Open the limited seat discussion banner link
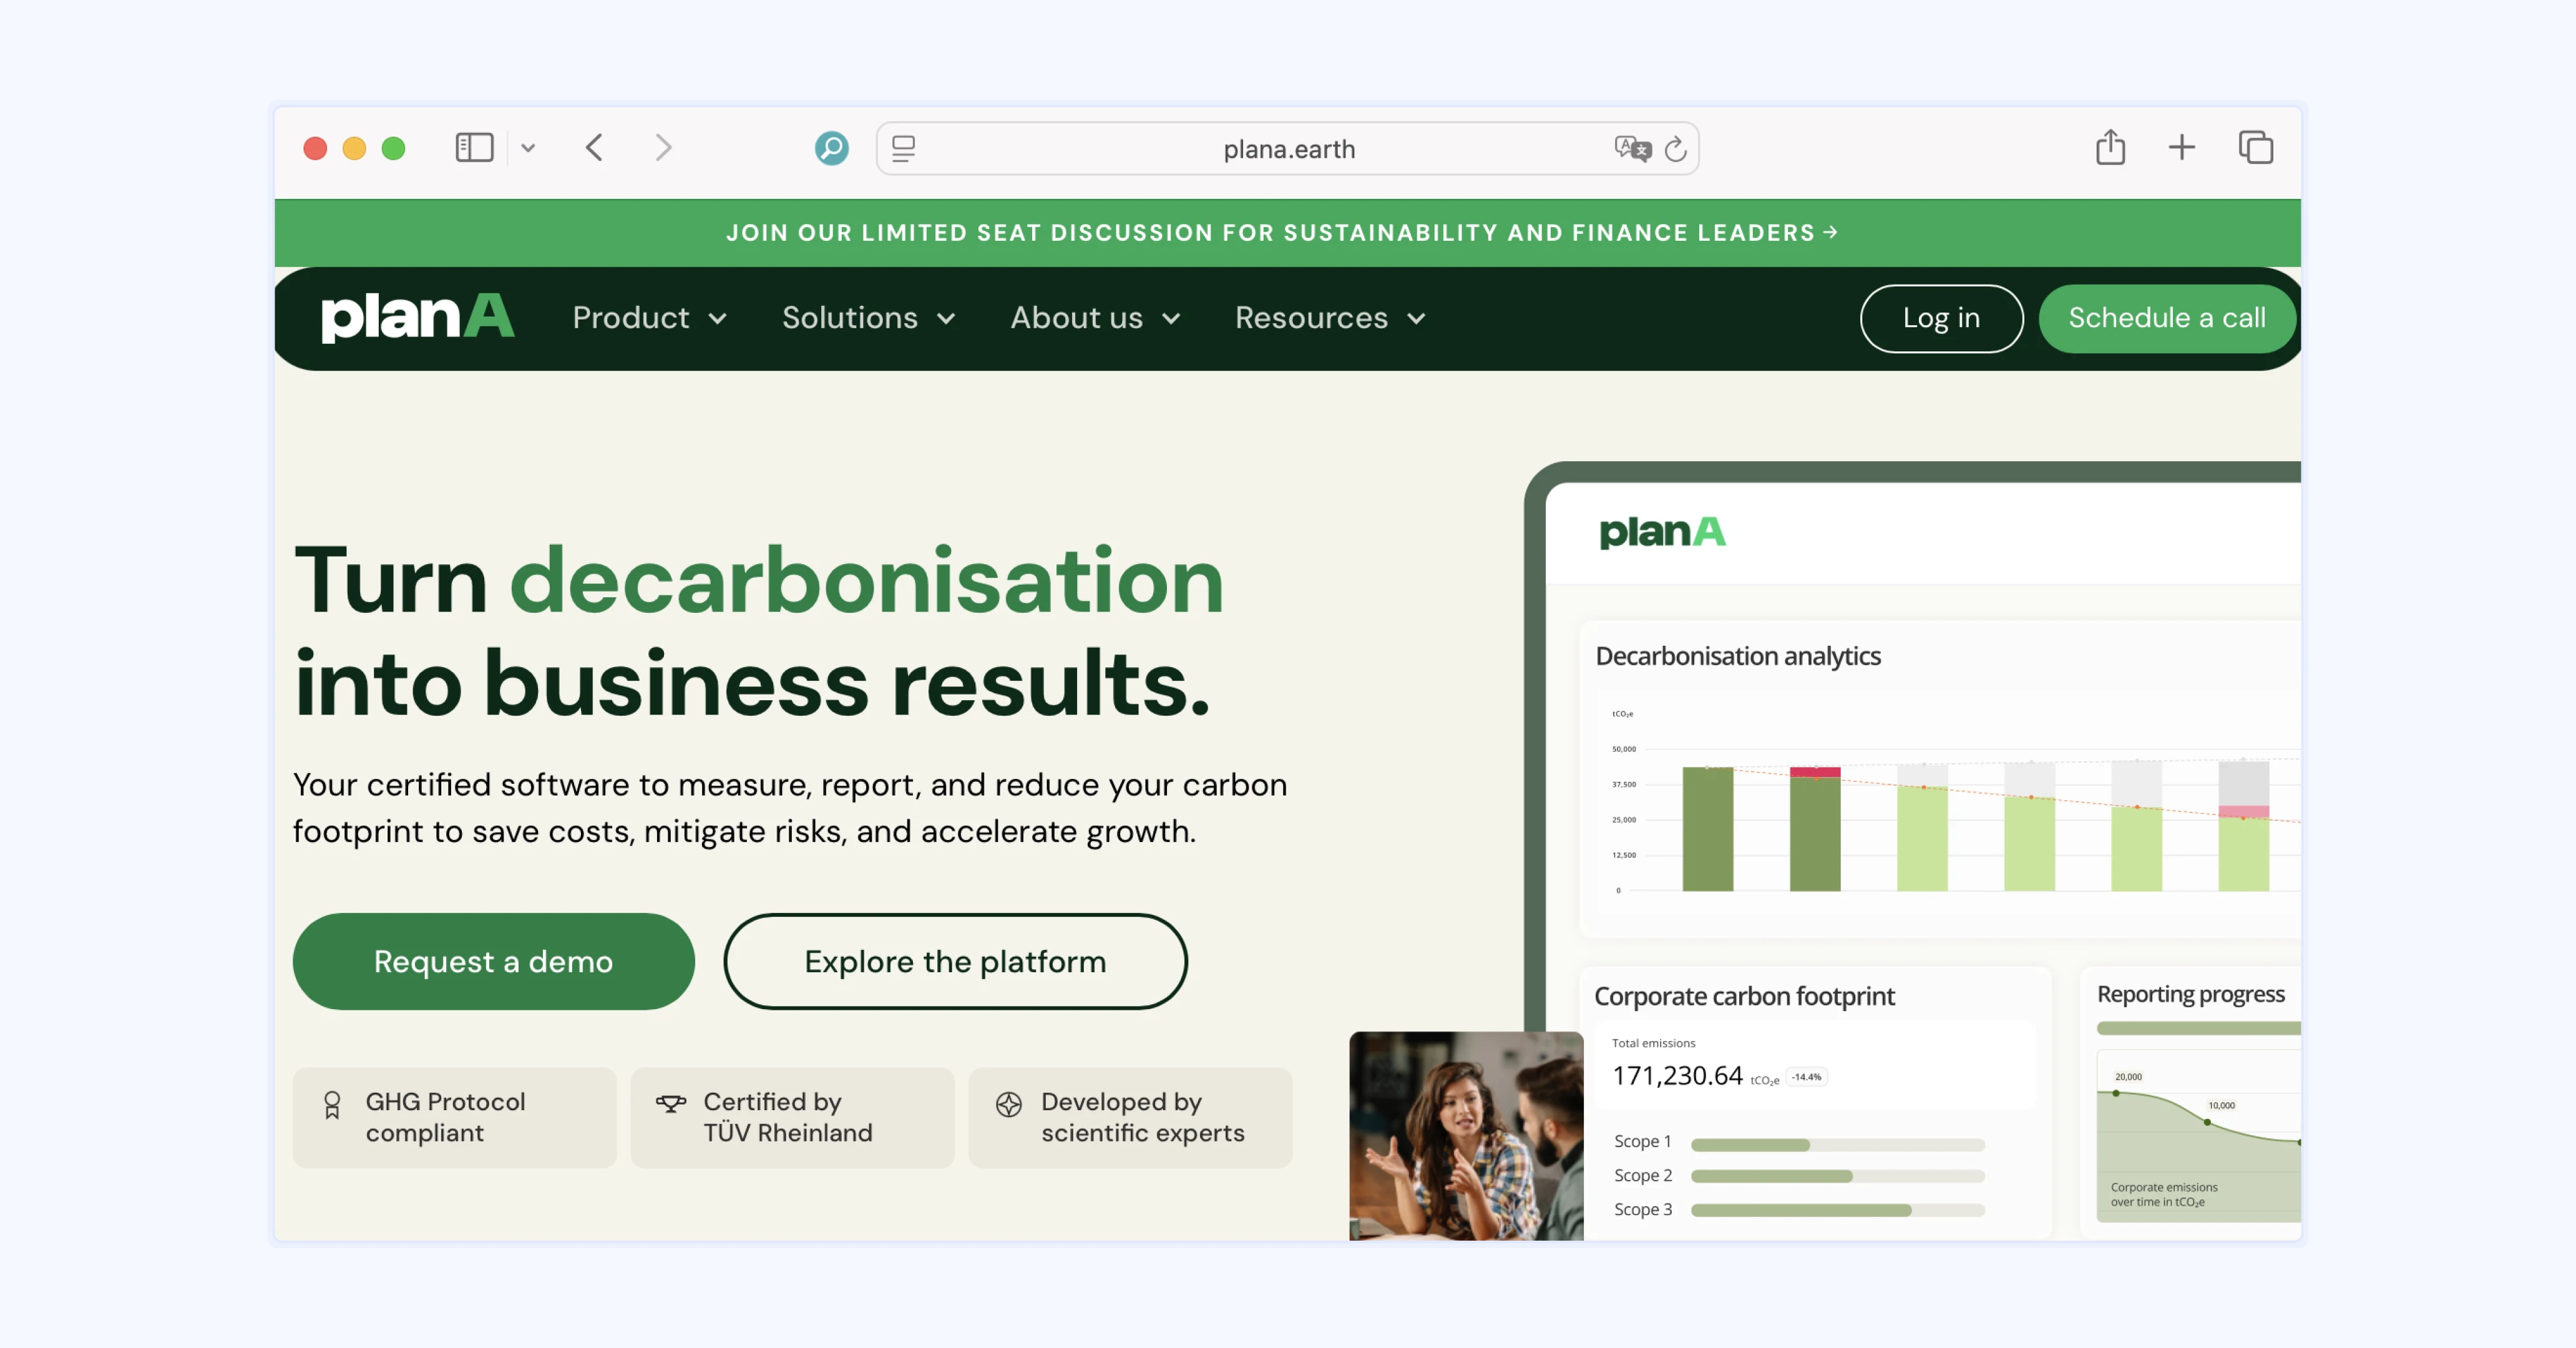This screenshot has width=2576, height=1348. (1282, 233)
